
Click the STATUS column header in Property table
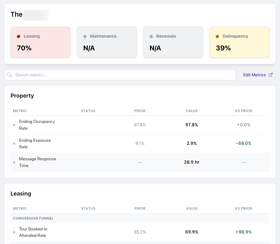(x=88, y=111)
